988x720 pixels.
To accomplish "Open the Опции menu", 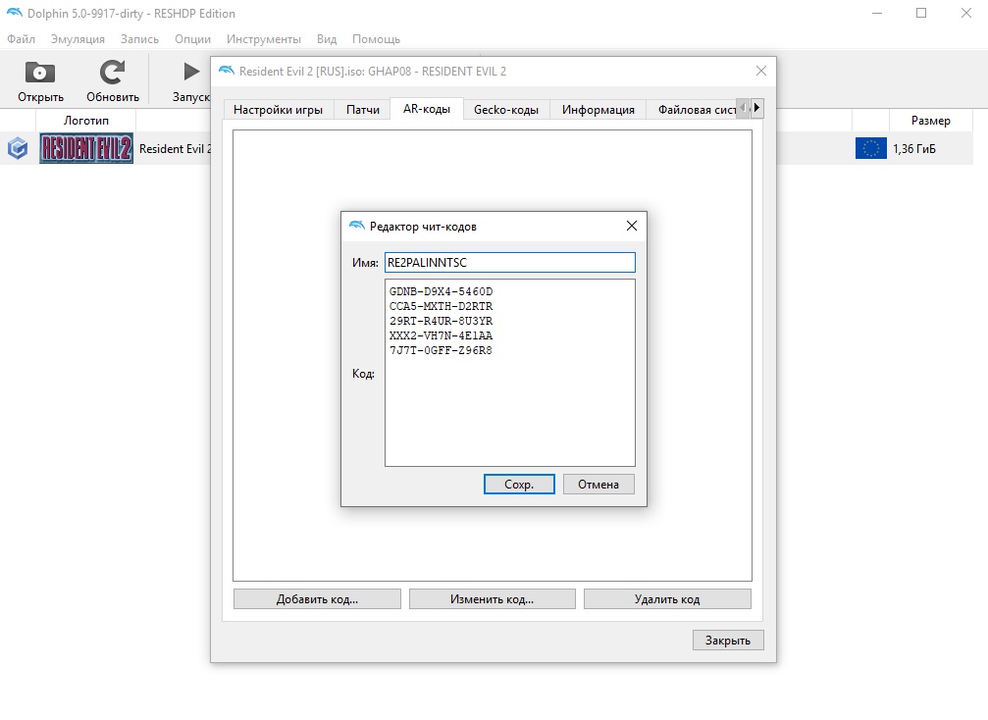I will pos(193,39).
